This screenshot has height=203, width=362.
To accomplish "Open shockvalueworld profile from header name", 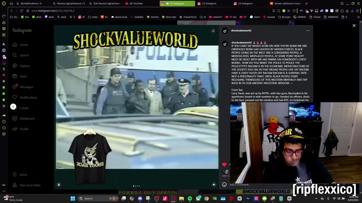I will [x=241, y=30].
